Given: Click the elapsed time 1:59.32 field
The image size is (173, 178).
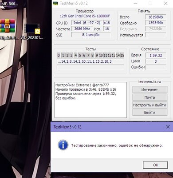Looking at the screenshot, I should tap(156, 55).
